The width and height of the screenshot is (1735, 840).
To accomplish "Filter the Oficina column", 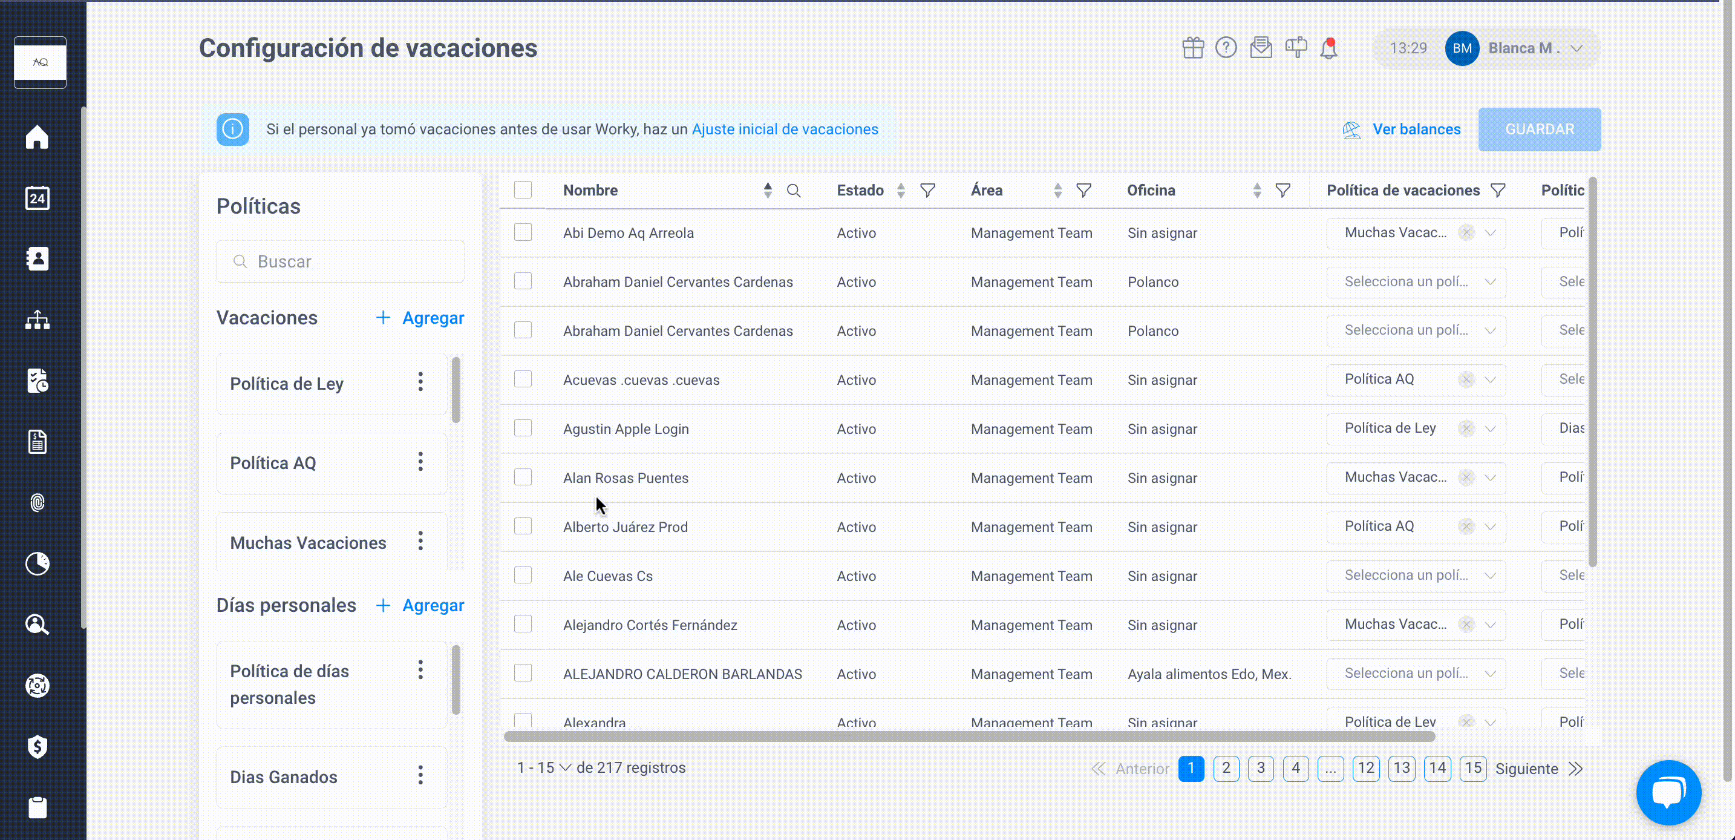I will click(x=1283, y=191).
